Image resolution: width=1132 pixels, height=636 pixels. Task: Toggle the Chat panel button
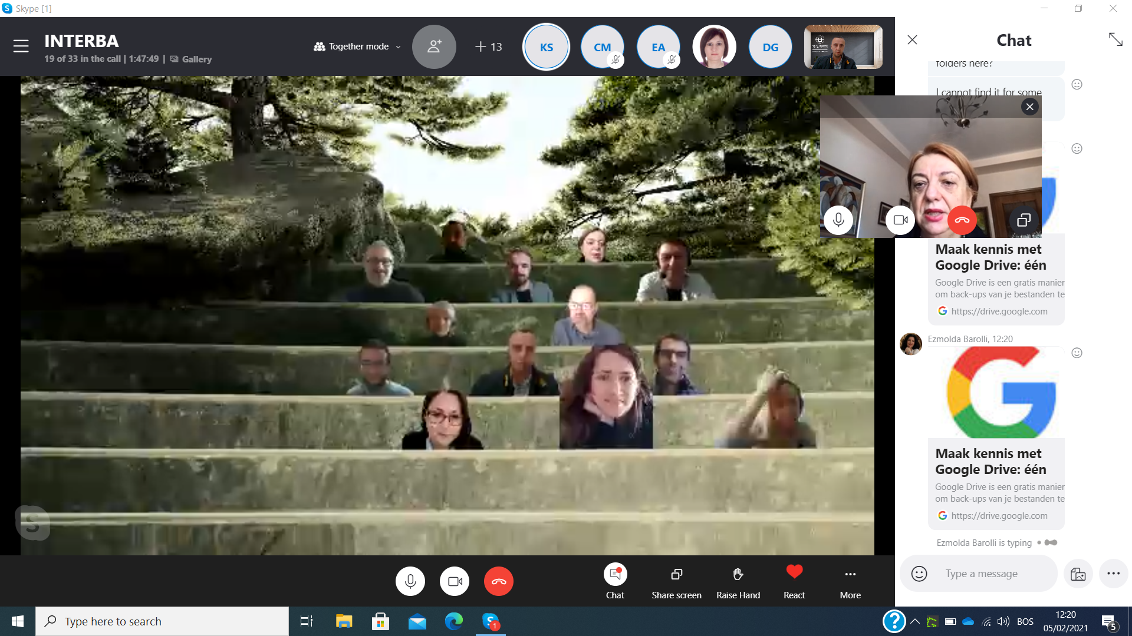[615, 574]
